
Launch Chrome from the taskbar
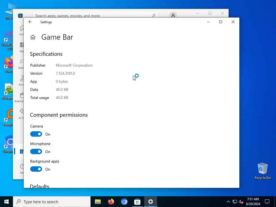tap(124, 202)
